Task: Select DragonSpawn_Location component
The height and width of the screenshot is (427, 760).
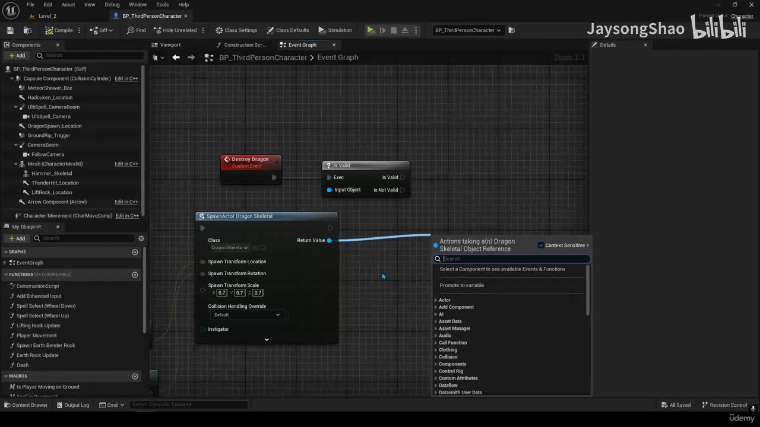Action: click(54, 126)
